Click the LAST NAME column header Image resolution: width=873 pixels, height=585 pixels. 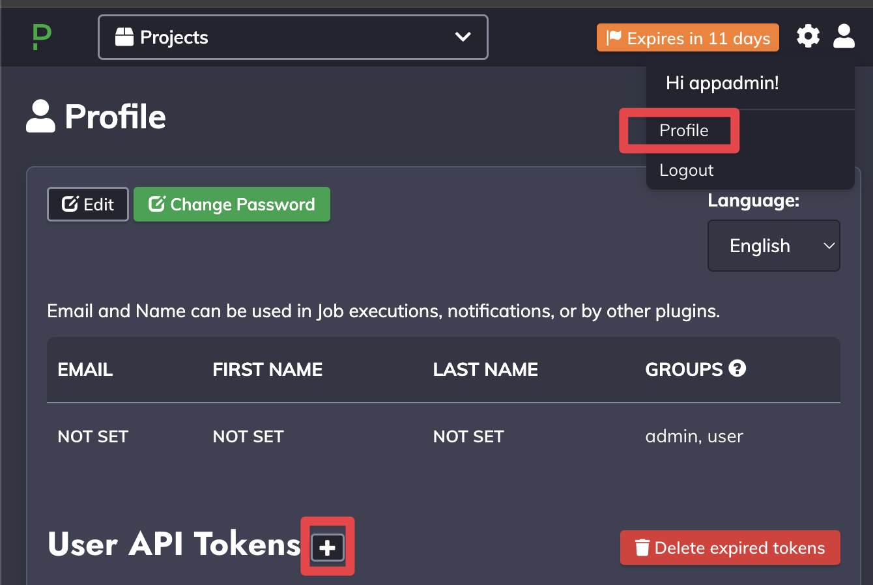coord(485,369)
